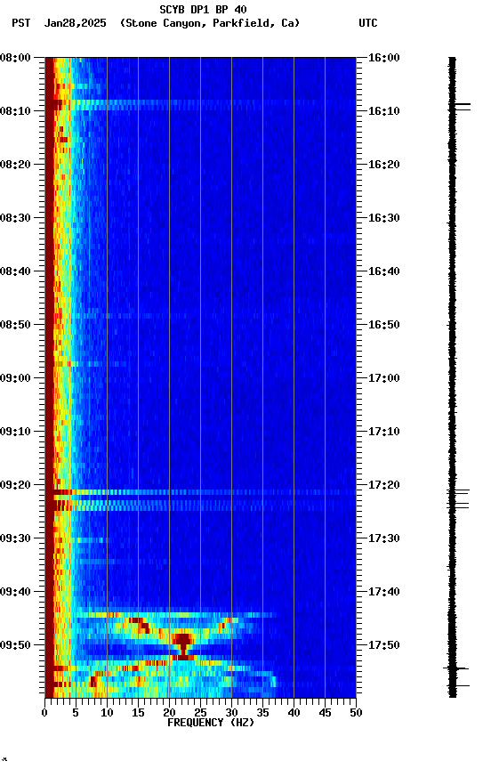Image resolution: width=491 pixels, height=769 pixels.
Task: Click the 08:50 PST time label
Action: [x=15, y=325]
